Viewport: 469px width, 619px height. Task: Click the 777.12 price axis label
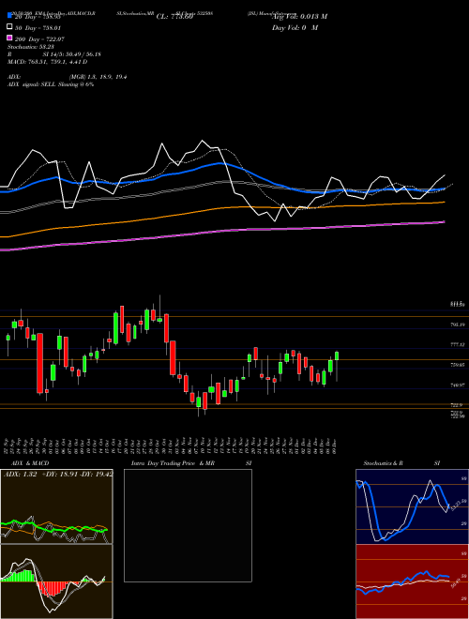tap(458, 344)
